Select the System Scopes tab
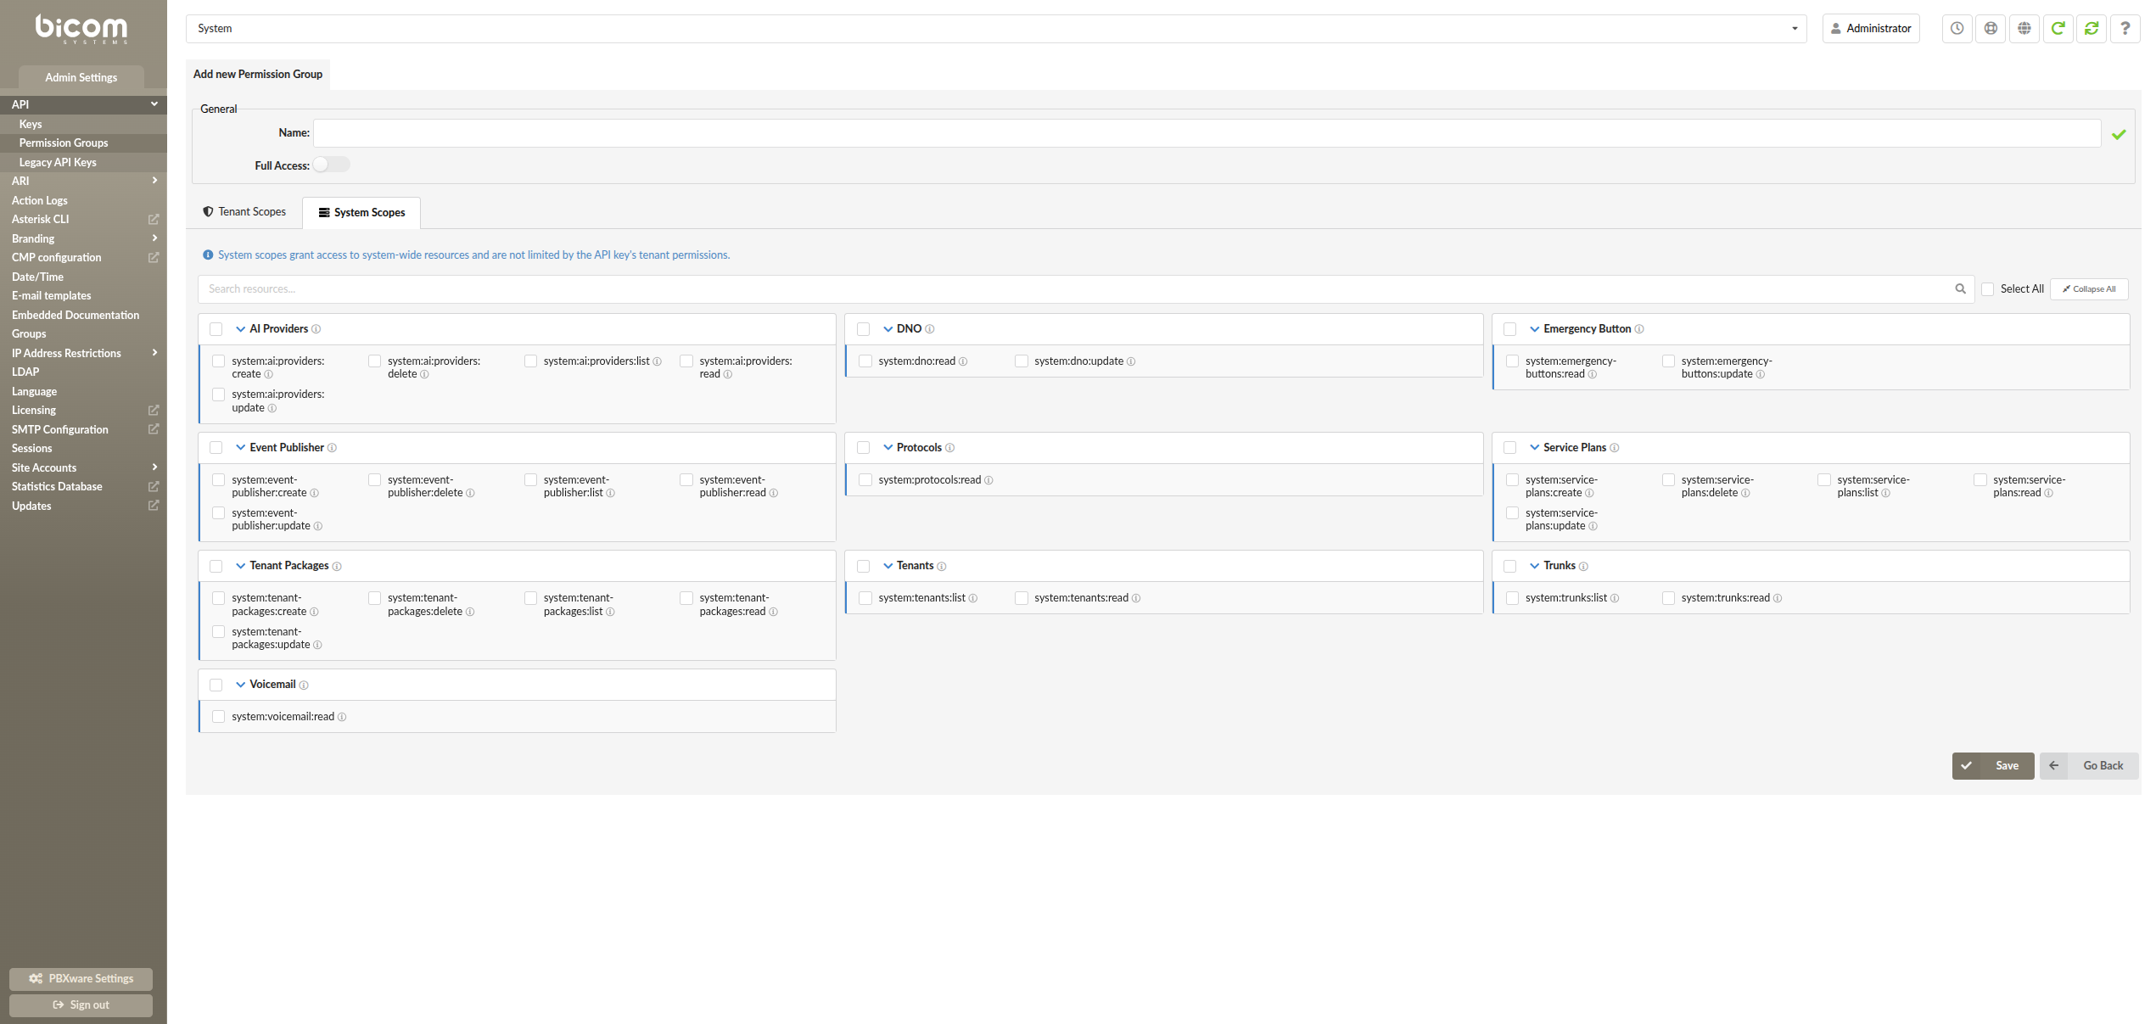The height and width of the screenshot is (1024, 2156). click(x=361, y=212)
